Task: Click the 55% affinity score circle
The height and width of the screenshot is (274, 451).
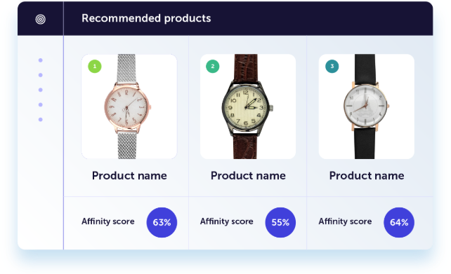Action: click(280, 222)
